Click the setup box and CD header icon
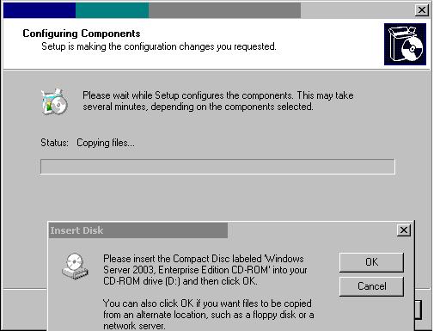 [x=405, y=44]
